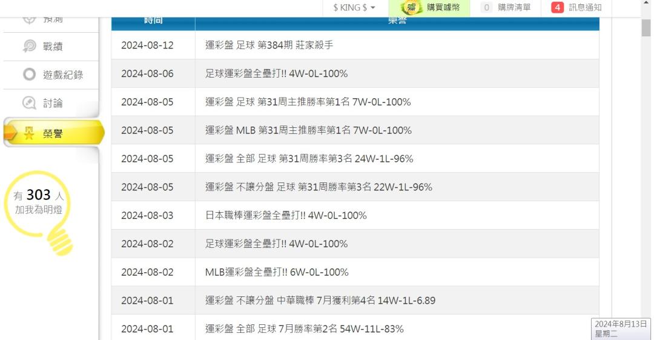The image size is (654, 340).
Task: Open the 討論 discussion icon
Action: tap(29, 103)
